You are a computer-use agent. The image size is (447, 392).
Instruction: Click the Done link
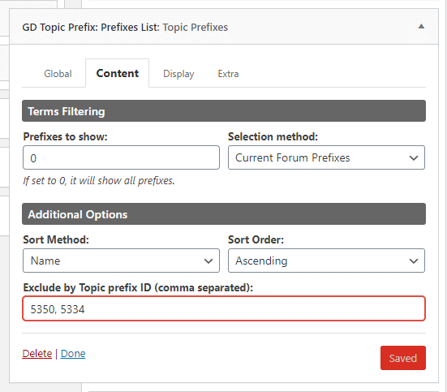73,354
